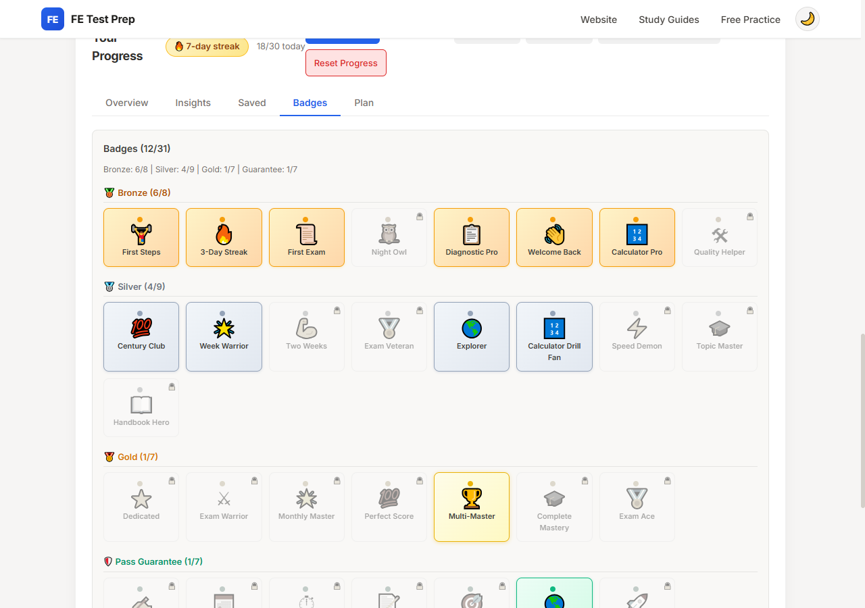Click the locked Topic Master graduation cap badge

tap(720, 336)
